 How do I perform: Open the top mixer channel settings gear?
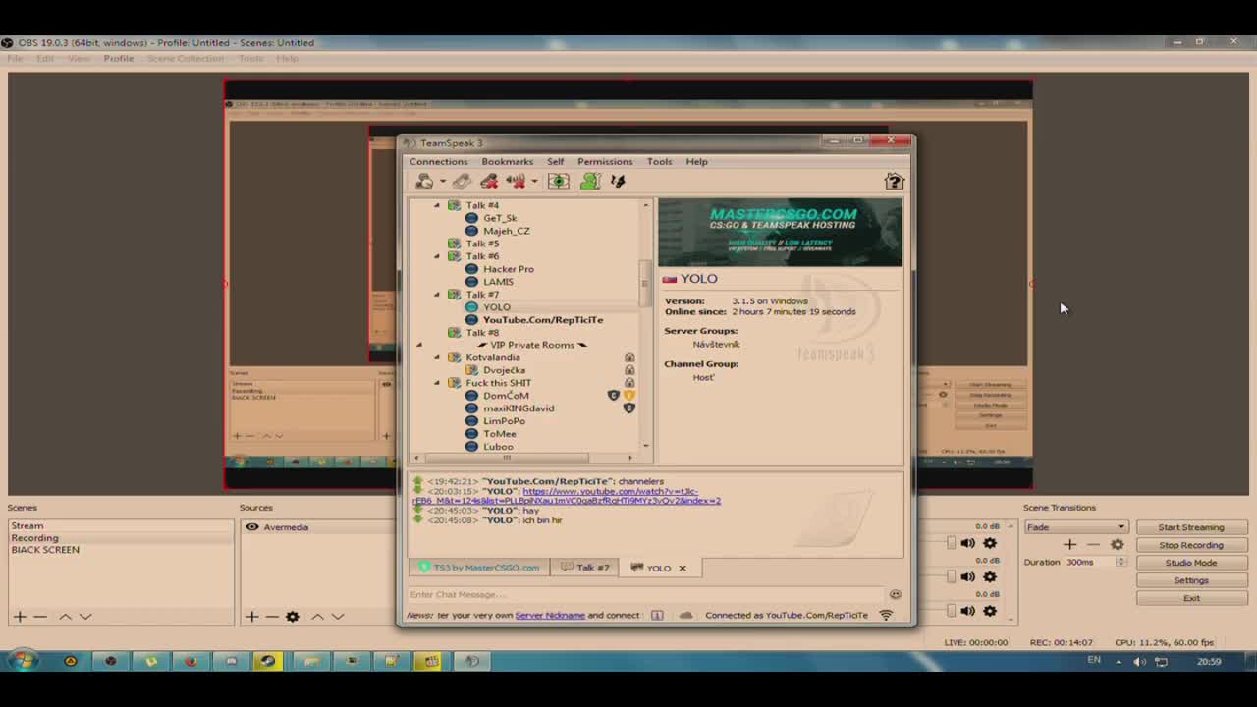[x=990, y=543]
